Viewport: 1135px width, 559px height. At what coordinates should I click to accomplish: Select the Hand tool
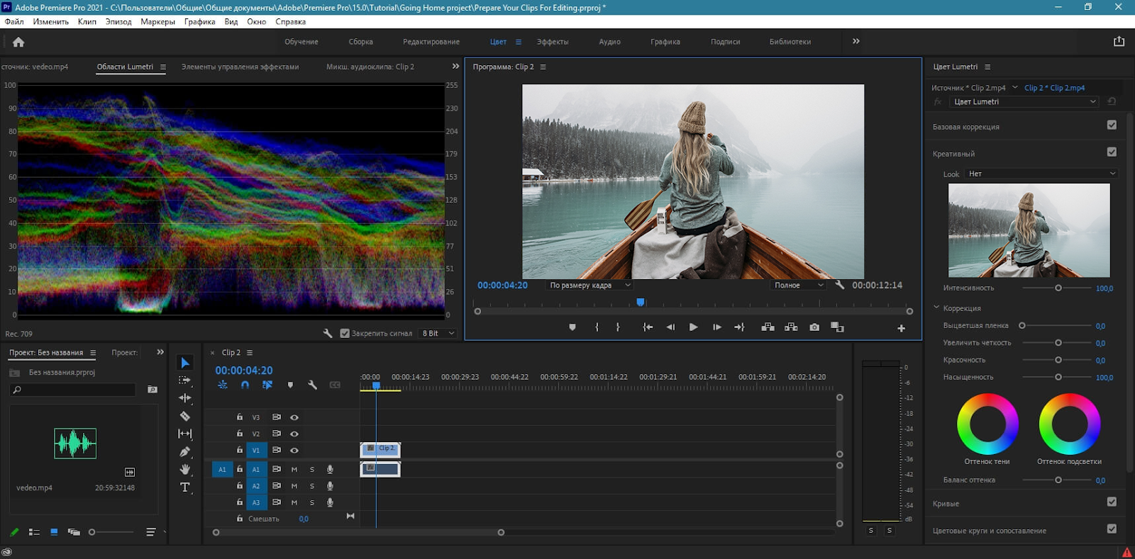click(185, 469)
